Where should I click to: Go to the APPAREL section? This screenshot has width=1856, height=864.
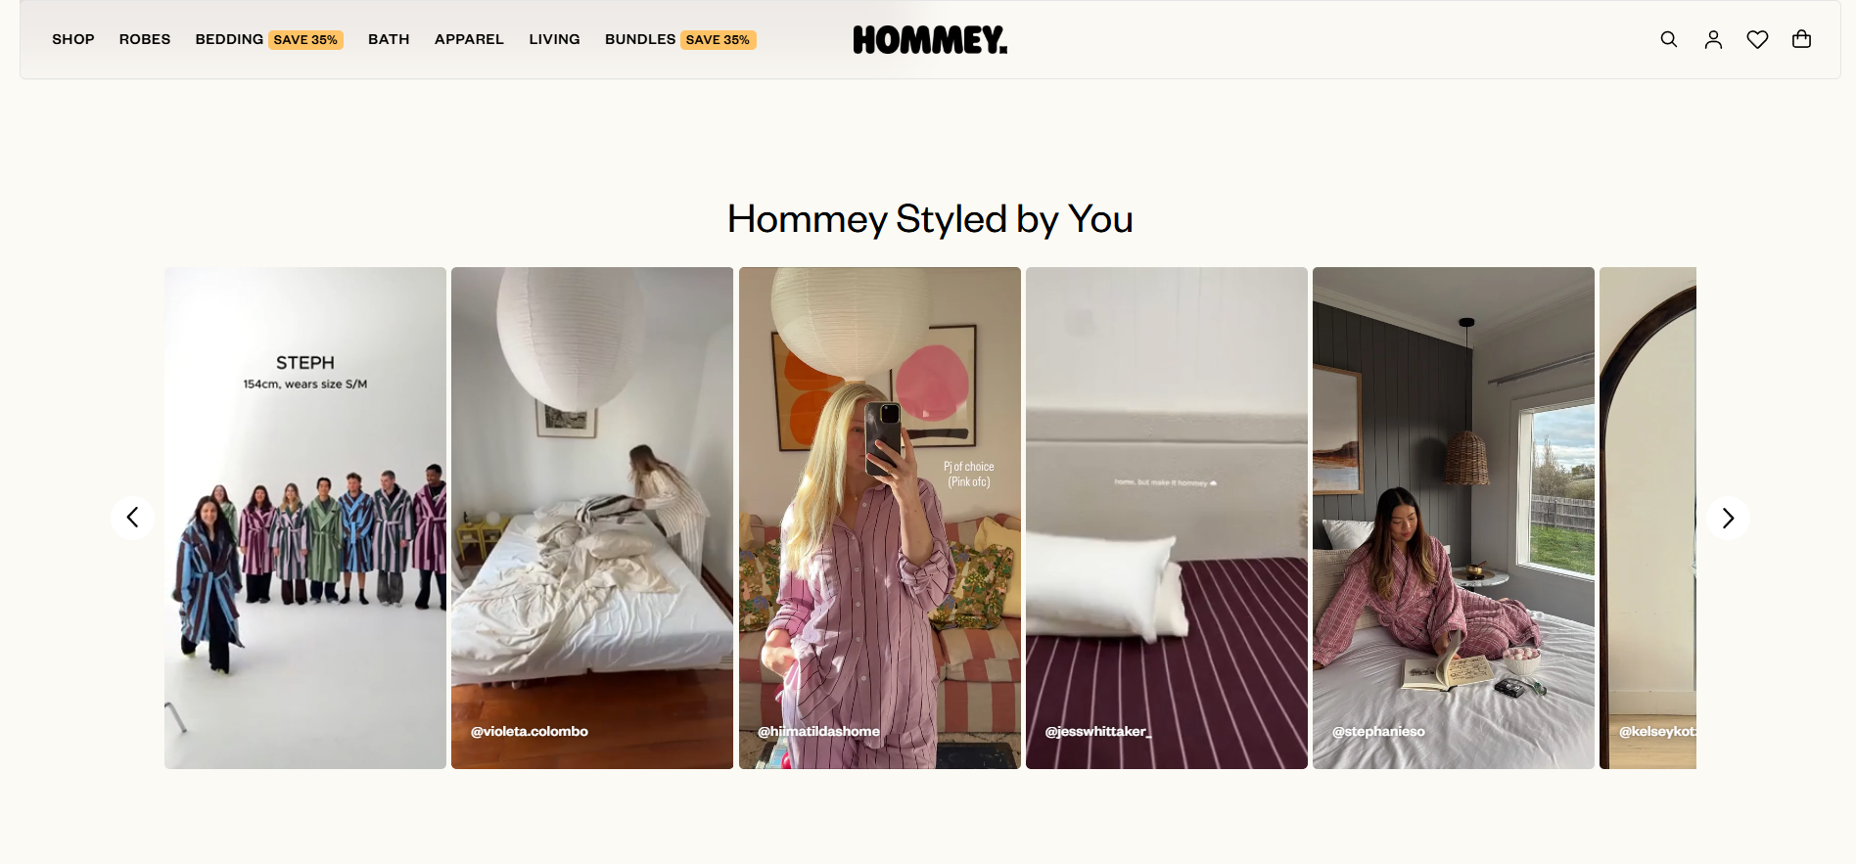coord(469,39)
